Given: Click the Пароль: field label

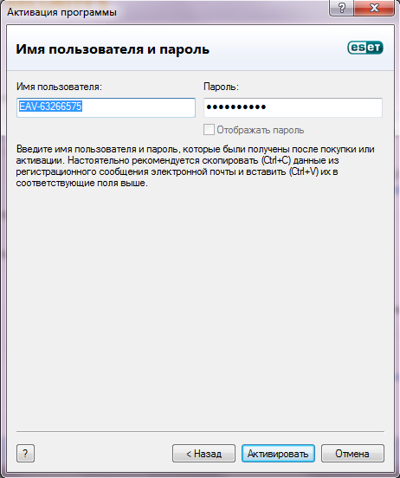Looking at the screenshot, I should pyautogui.click(x=221, y=87).
